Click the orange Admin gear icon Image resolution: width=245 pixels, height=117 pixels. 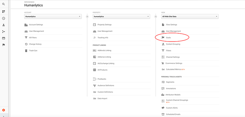[x=4, y=110]
